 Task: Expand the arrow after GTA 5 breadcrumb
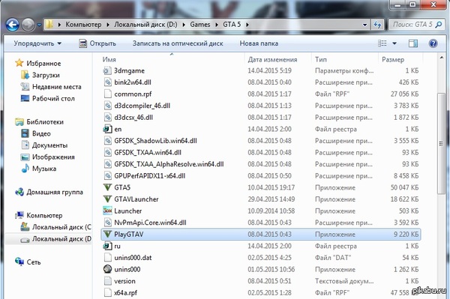[x=247, y=25]
